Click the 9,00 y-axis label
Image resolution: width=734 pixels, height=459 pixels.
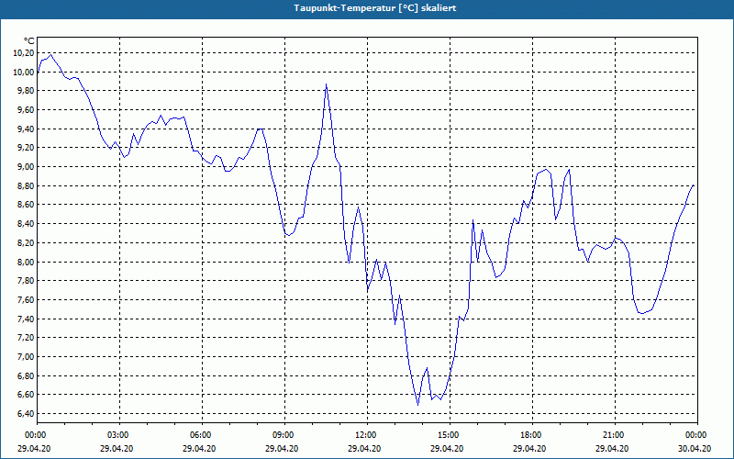click(x=26, y=167)
